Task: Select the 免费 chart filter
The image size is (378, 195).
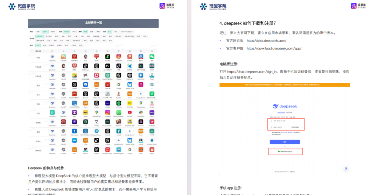Action: point(85,32)
